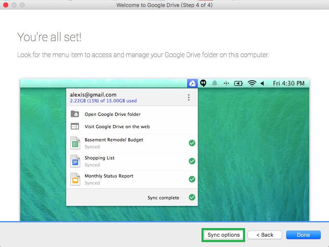
Task: Select Open Google Drive folder
Action: pos(112,114)
